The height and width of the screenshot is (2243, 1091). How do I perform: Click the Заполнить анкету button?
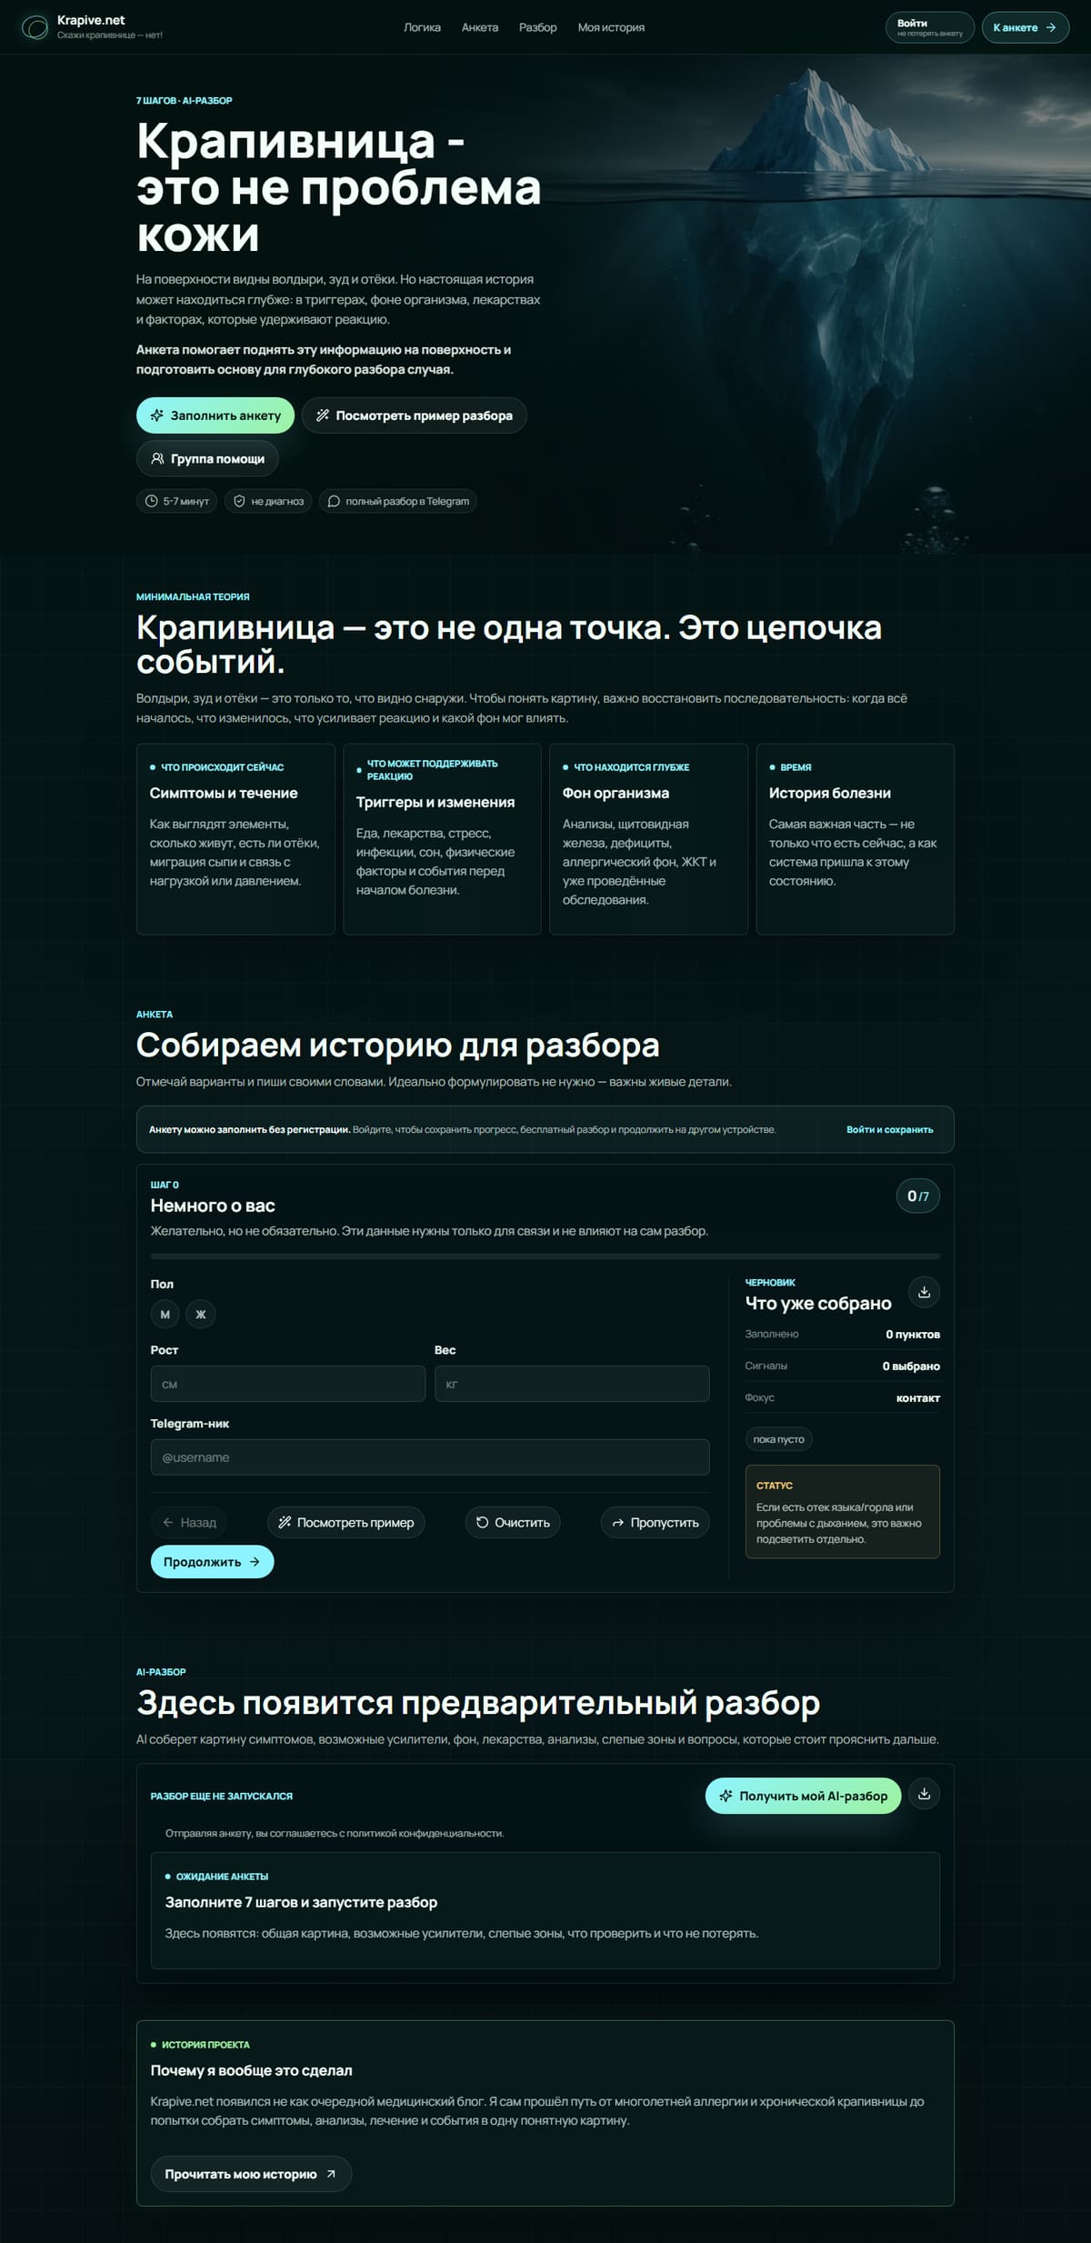point(215,416)
